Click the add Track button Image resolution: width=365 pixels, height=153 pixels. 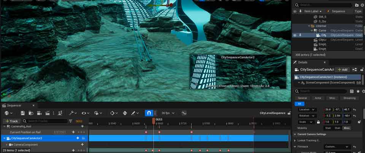pyautogui.click(x=12, y=121)
